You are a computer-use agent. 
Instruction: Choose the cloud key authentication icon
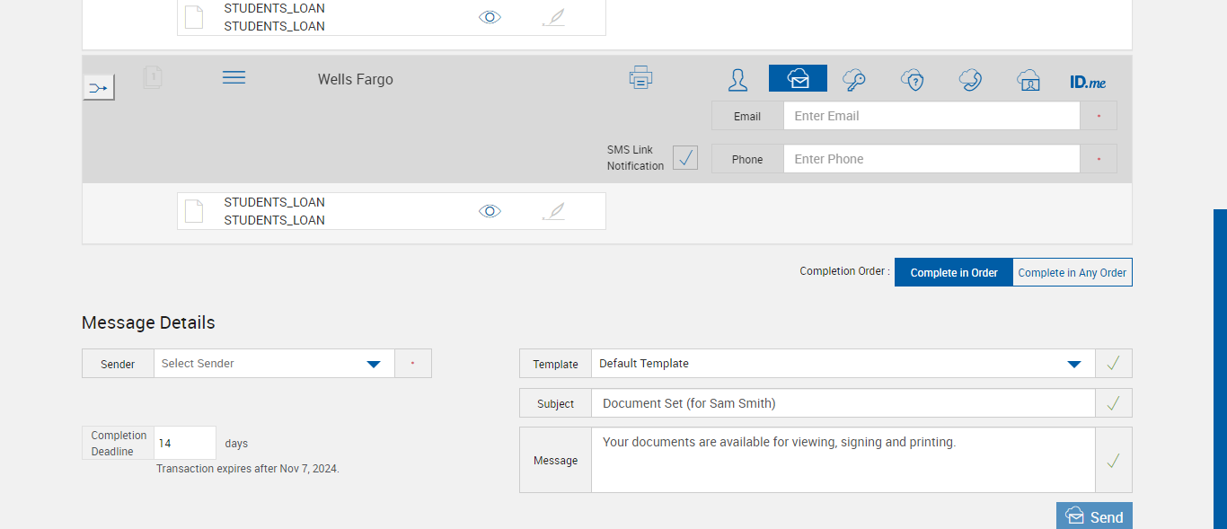pos(853,80)
